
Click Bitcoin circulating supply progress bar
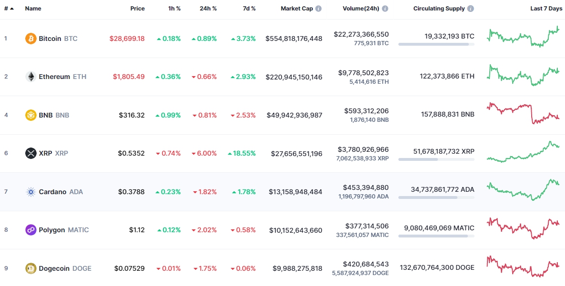(x=436, y=44)
